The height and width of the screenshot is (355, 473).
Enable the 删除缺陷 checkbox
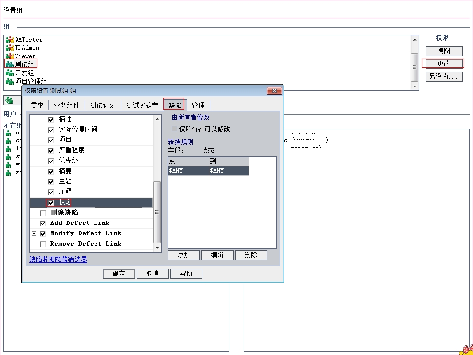tap(43, 213)
